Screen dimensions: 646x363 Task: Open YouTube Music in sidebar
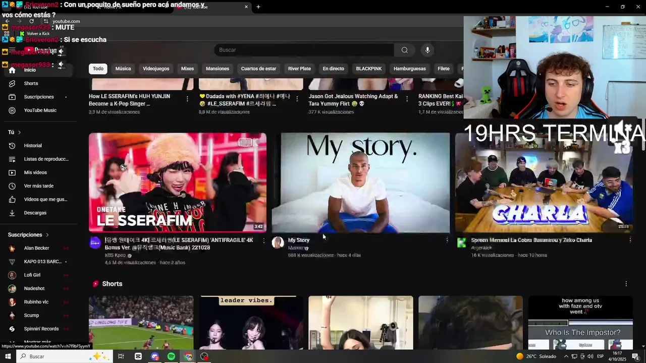click(39, 110)
